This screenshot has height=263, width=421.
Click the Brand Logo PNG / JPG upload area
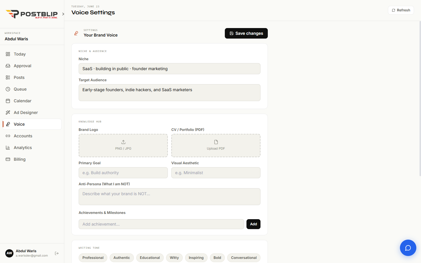[123, 146]
